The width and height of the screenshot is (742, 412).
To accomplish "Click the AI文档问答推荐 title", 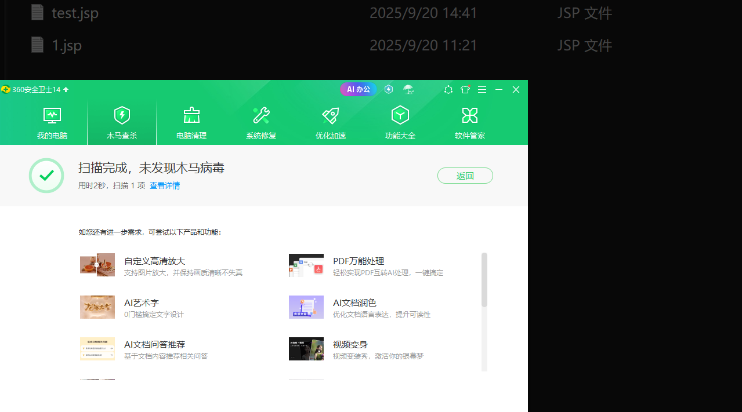I will click(154, 345).
